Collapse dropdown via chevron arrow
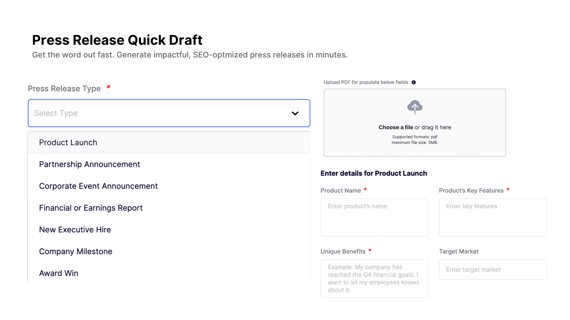The width and height of the screenshot is (570, 320). 295,113
